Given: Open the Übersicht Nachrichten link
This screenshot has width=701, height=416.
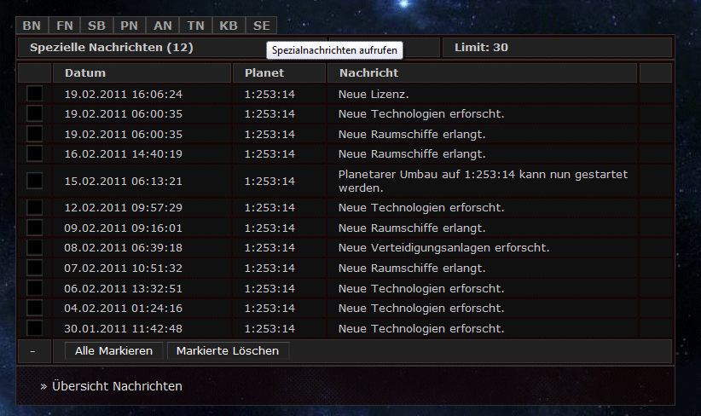Looking at the screenshot, I should [x=117, y=386].
